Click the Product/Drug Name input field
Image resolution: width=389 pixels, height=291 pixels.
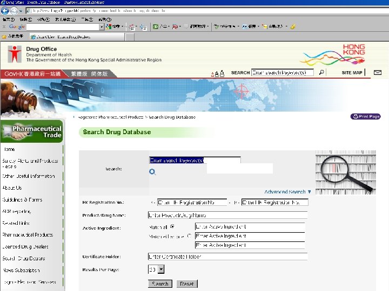pyautogui.click(x=227, y=215)
